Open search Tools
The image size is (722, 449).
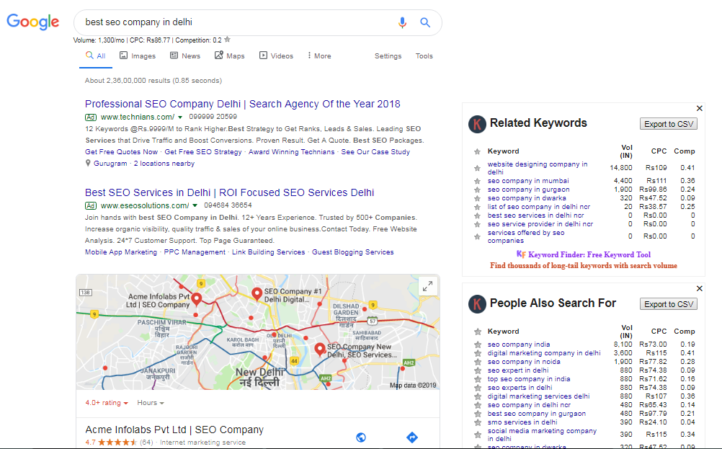point(424,55)
